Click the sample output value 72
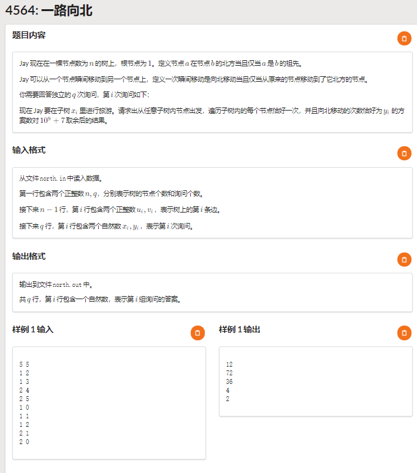Image resolution: width=417 pixels, height=473 pixels. 229,373
